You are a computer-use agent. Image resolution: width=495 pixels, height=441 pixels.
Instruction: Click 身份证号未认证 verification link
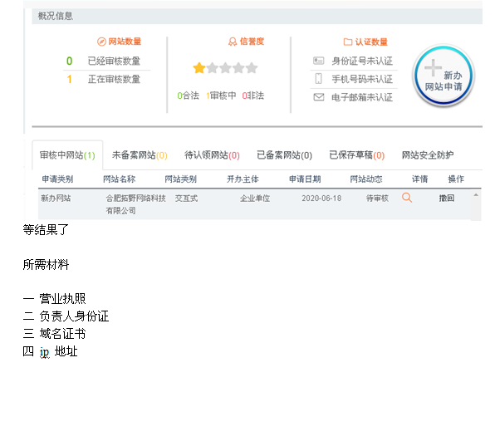[x=362, y=61]
